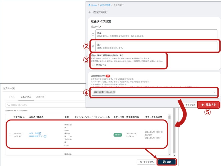Open external link icon next to 山田 太郎
The height and width of the screenshot is (166, 221).
40,133
